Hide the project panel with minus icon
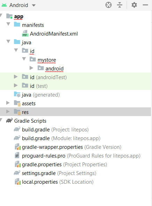 145,5
